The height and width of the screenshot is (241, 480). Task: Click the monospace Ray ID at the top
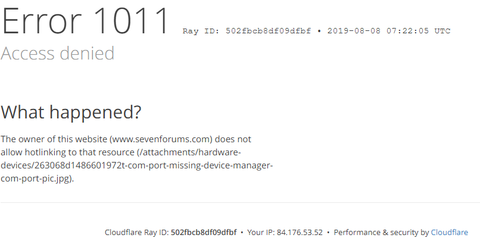tap(247, 31)
